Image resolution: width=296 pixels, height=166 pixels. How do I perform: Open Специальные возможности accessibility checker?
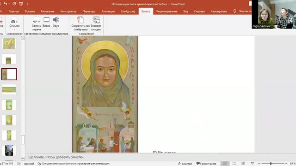(74, 164)
